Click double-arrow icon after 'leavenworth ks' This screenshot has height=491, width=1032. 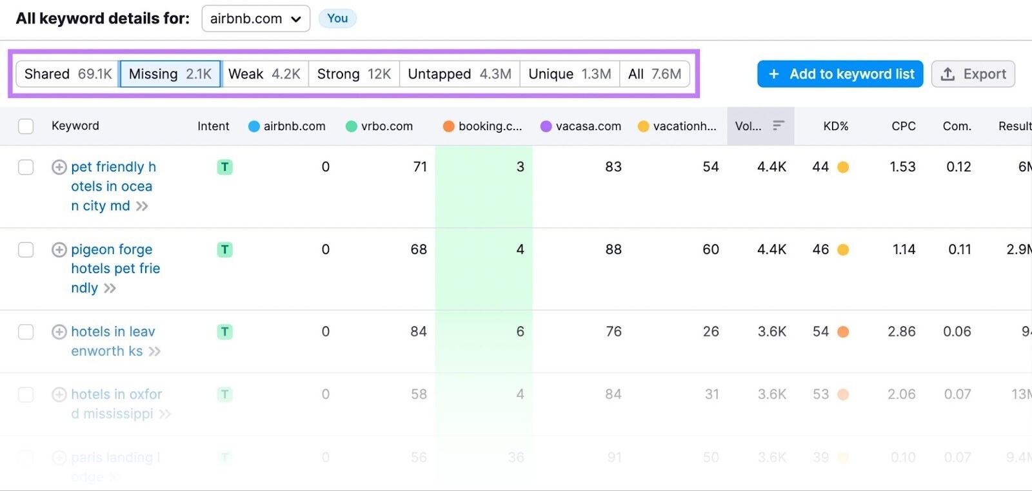tap(155, 351)
